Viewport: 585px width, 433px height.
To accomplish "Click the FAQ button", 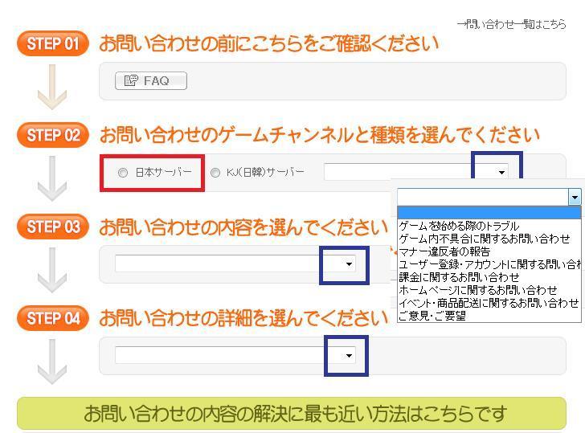I will 151,81.
